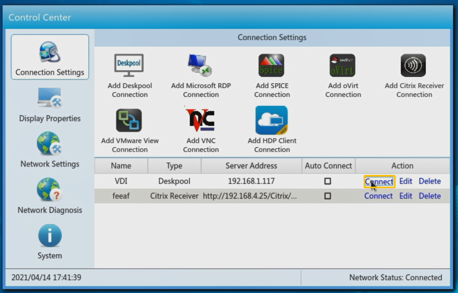Click the 2021/04/14 date and time status
Image resolution: width=458 pixels, height=293 pixels.
pos(46,277)
